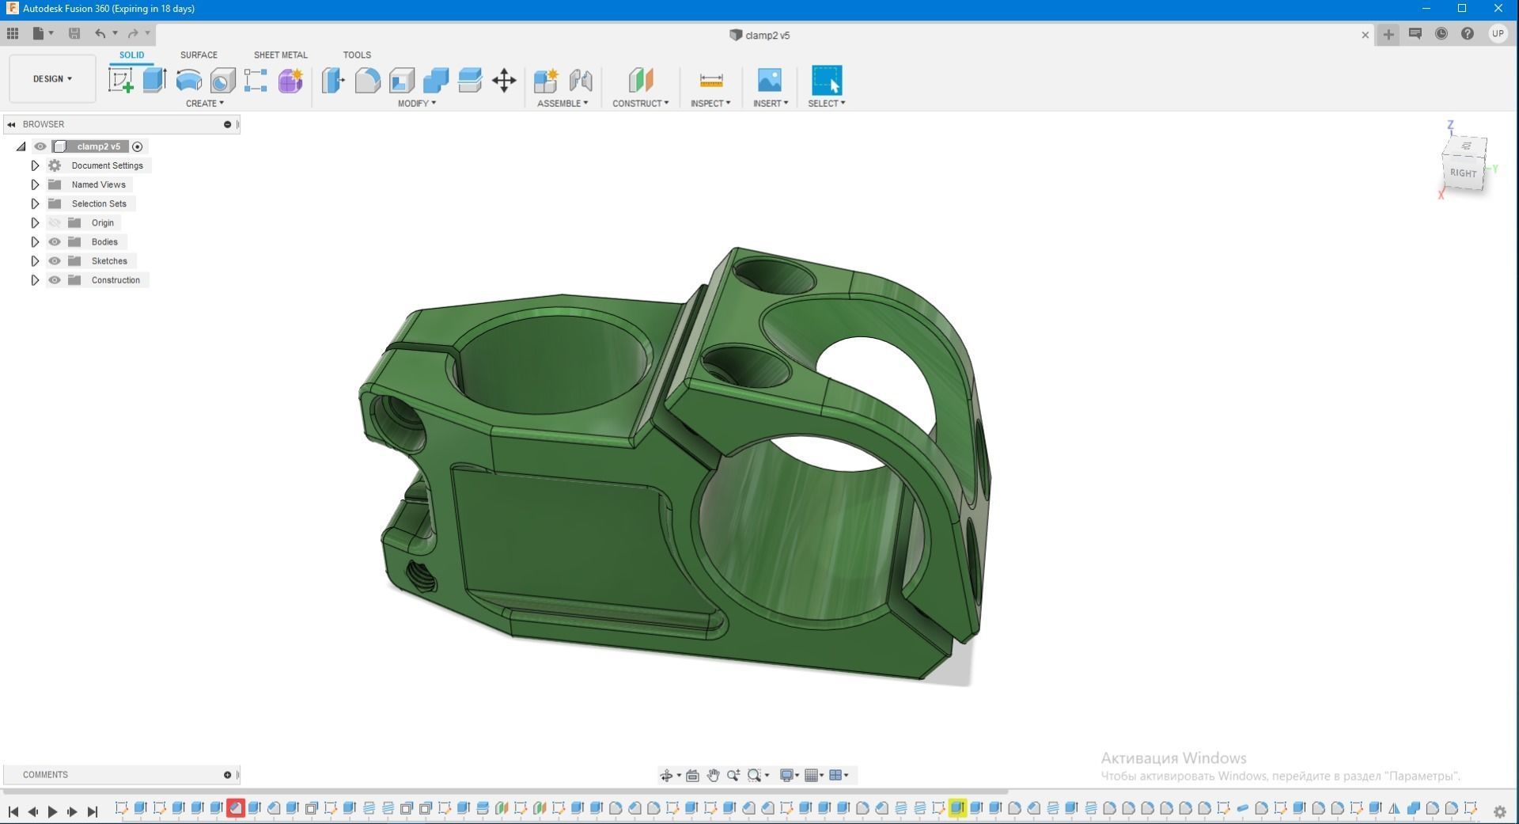Activate the clamp2 v5 component radio button
The height and width of the screenshot is (824, 1519).
[138, 146]
